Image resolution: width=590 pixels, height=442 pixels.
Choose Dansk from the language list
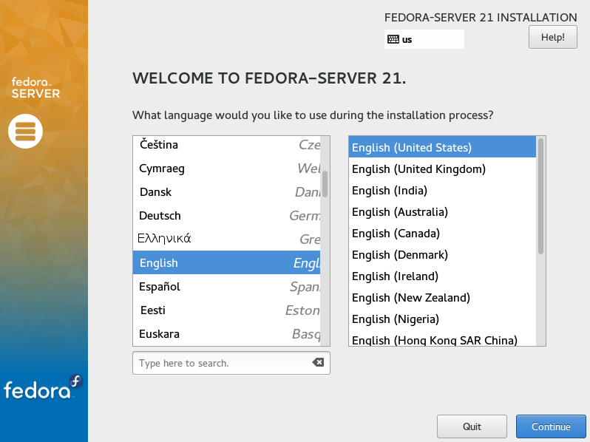(x=226, y=192)
